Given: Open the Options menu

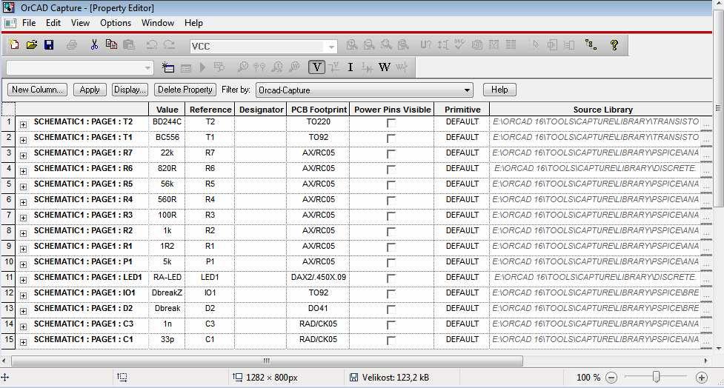Looking at the screenshot, I should (x=116, y=23).
